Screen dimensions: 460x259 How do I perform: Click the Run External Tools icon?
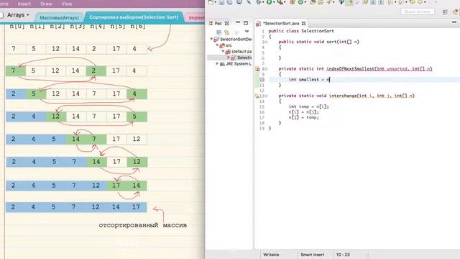(x=280, y=2)
